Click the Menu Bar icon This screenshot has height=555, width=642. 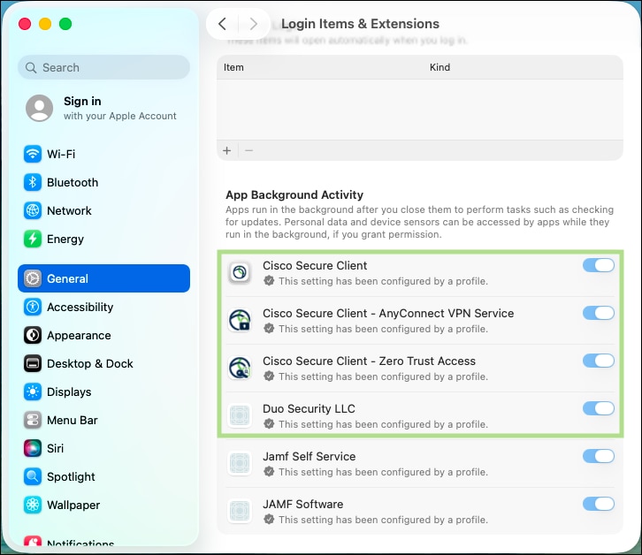(33, 420)
